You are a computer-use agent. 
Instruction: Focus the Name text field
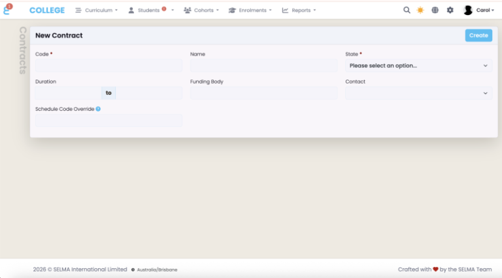pos(263,65)
